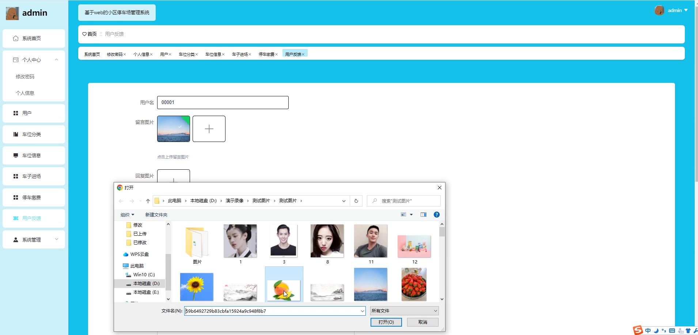Screen dimensions: 698x335
Task: Click the 用户名 input field
Action: click(223, 103)
